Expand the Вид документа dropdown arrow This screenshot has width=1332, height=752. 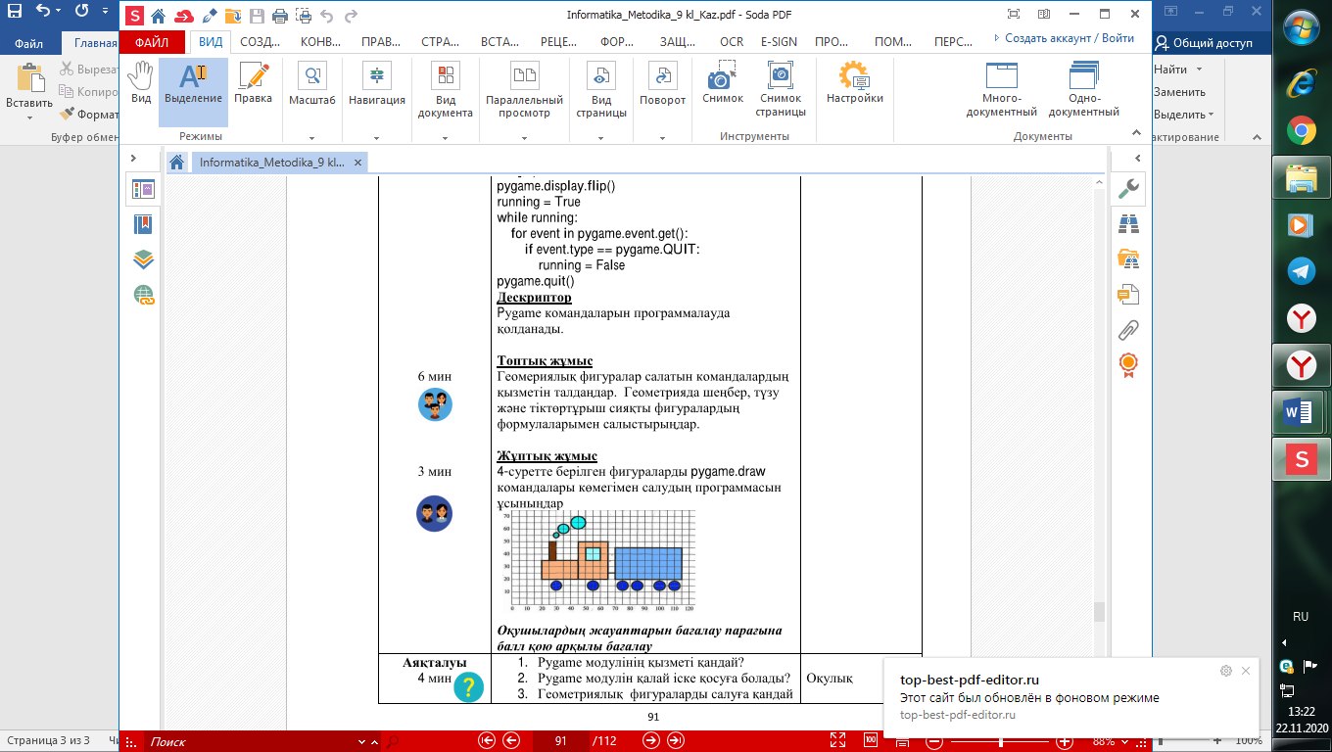[x=446, y=138]
